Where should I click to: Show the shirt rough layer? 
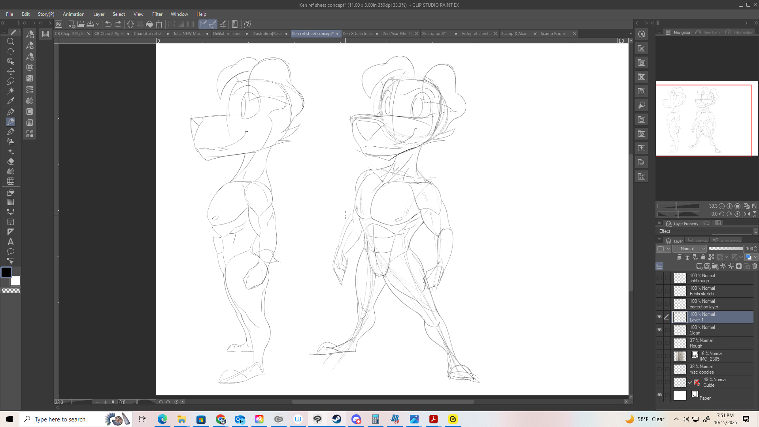tap(659, 278)
